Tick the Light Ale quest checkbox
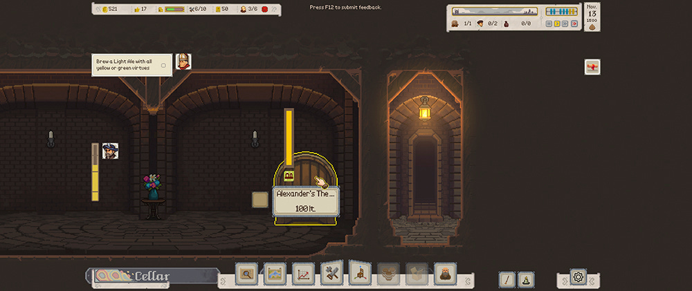The image size is (692, 291). tap(163, 65)
